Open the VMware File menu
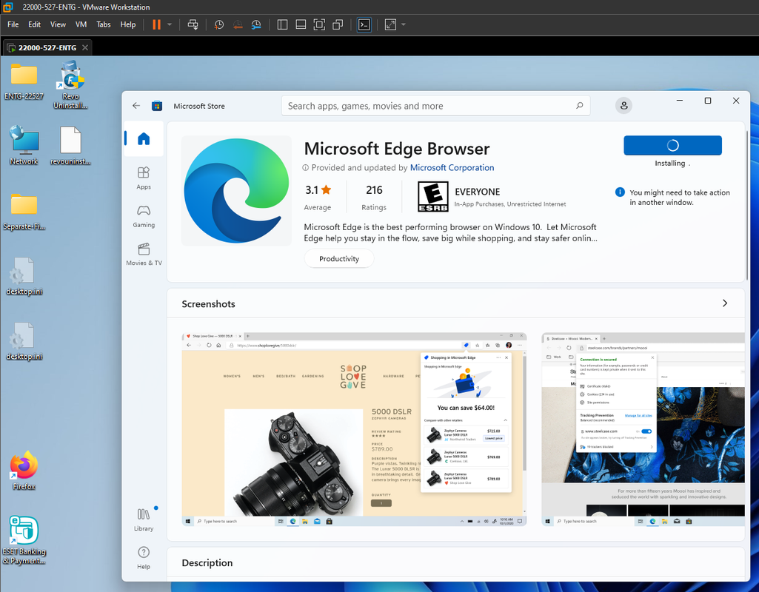The image size is (759, 592). 13,24
